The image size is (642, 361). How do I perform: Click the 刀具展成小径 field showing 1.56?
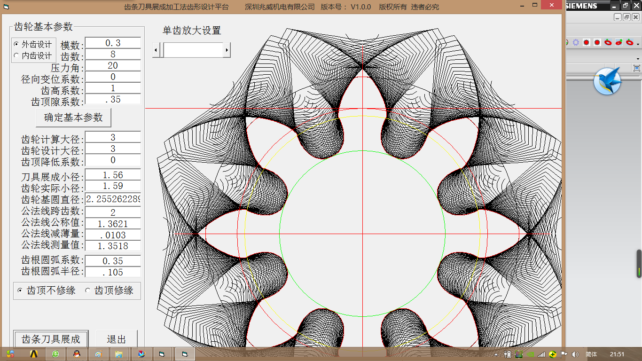pos(113,175)
